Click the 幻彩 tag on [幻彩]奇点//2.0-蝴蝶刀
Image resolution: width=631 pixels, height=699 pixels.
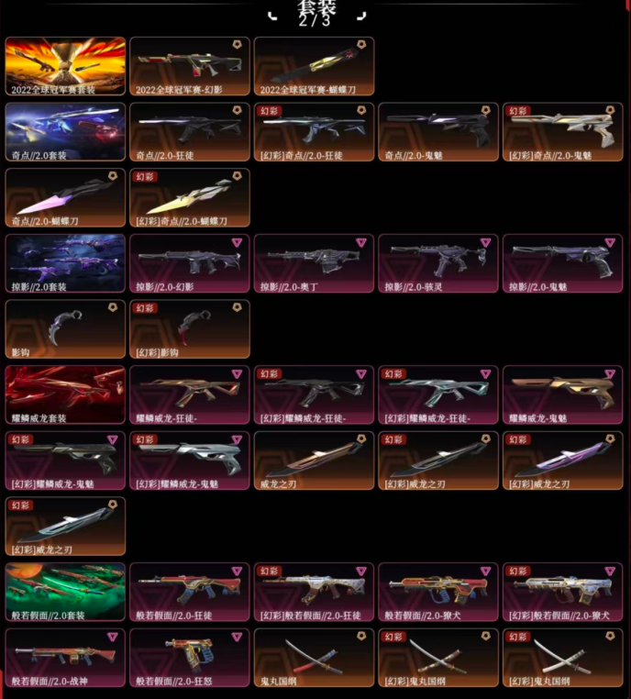145,176
